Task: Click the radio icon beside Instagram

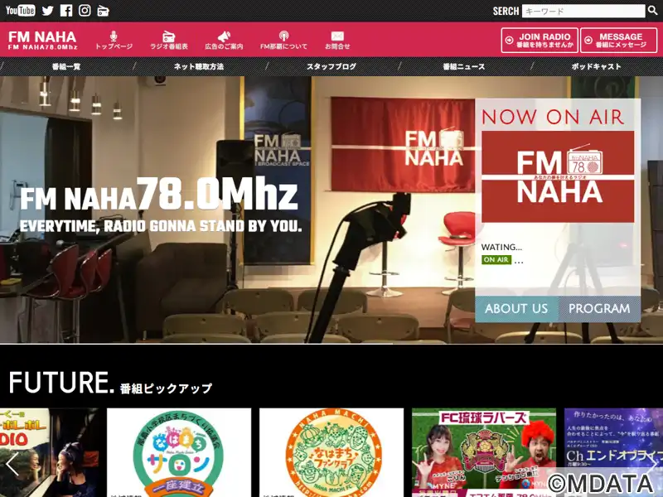Action: pos(103,11)
